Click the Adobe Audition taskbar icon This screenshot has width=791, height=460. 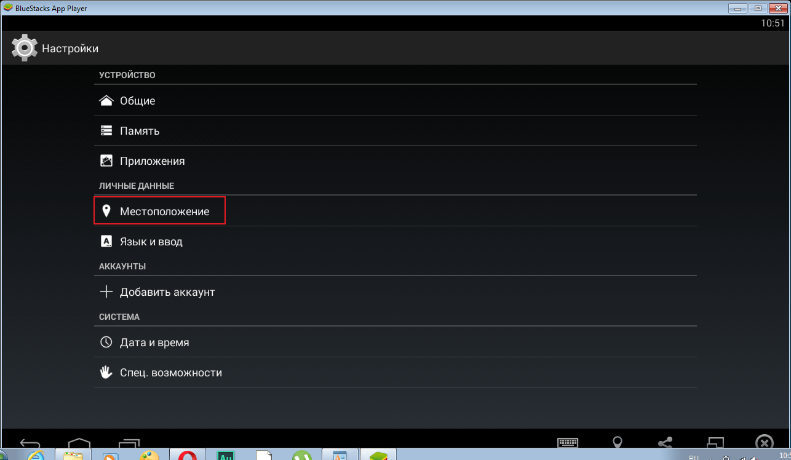(226, 456)
